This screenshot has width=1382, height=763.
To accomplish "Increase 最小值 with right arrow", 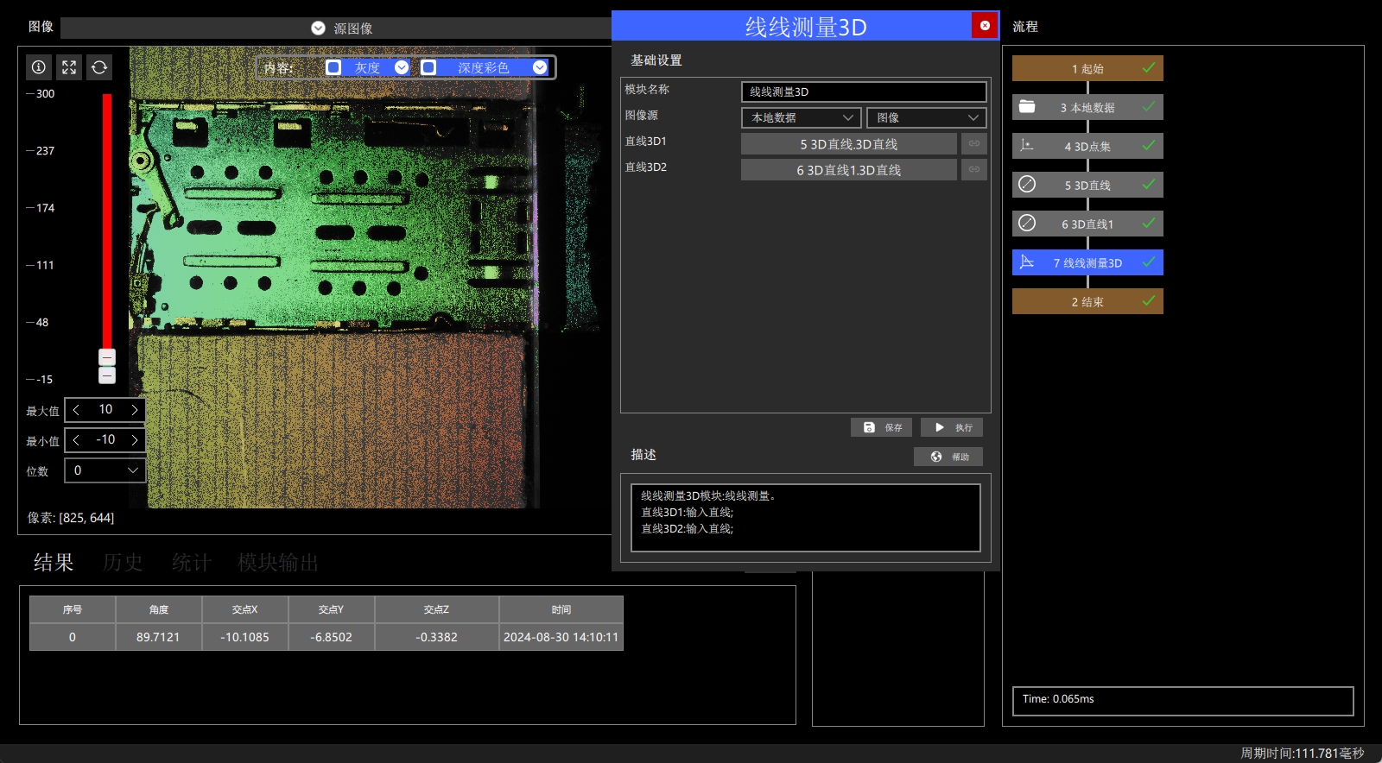I will [x=134, y=440].
